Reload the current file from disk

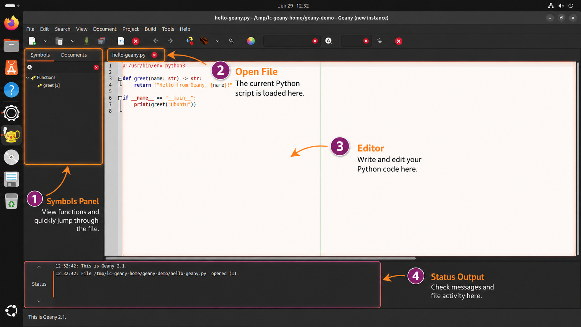tap(121, 41)
